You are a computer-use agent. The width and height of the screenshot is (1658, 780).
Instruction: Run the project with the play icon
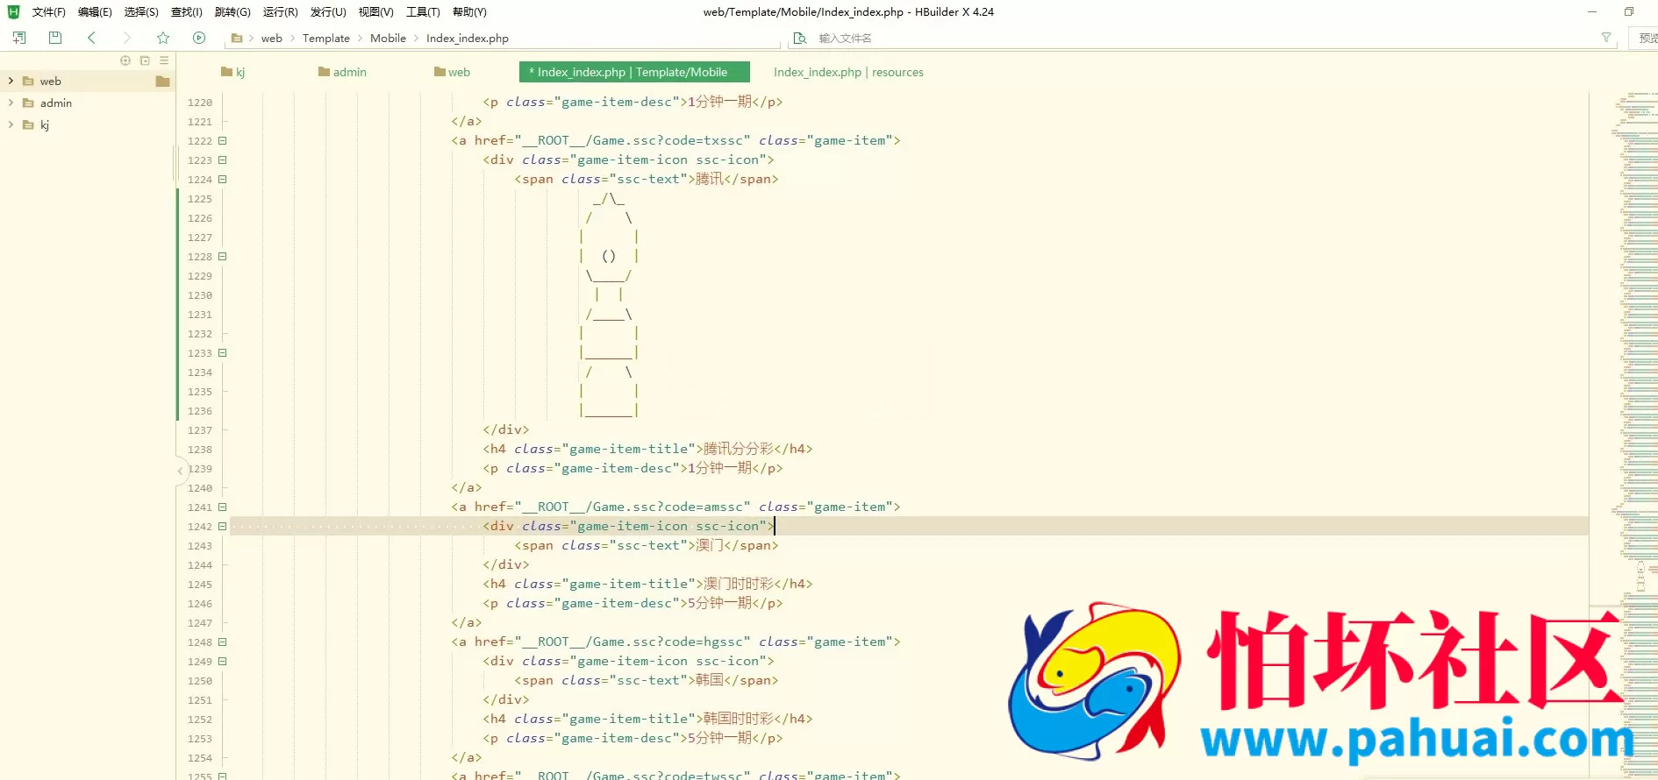tap(199, 38)
